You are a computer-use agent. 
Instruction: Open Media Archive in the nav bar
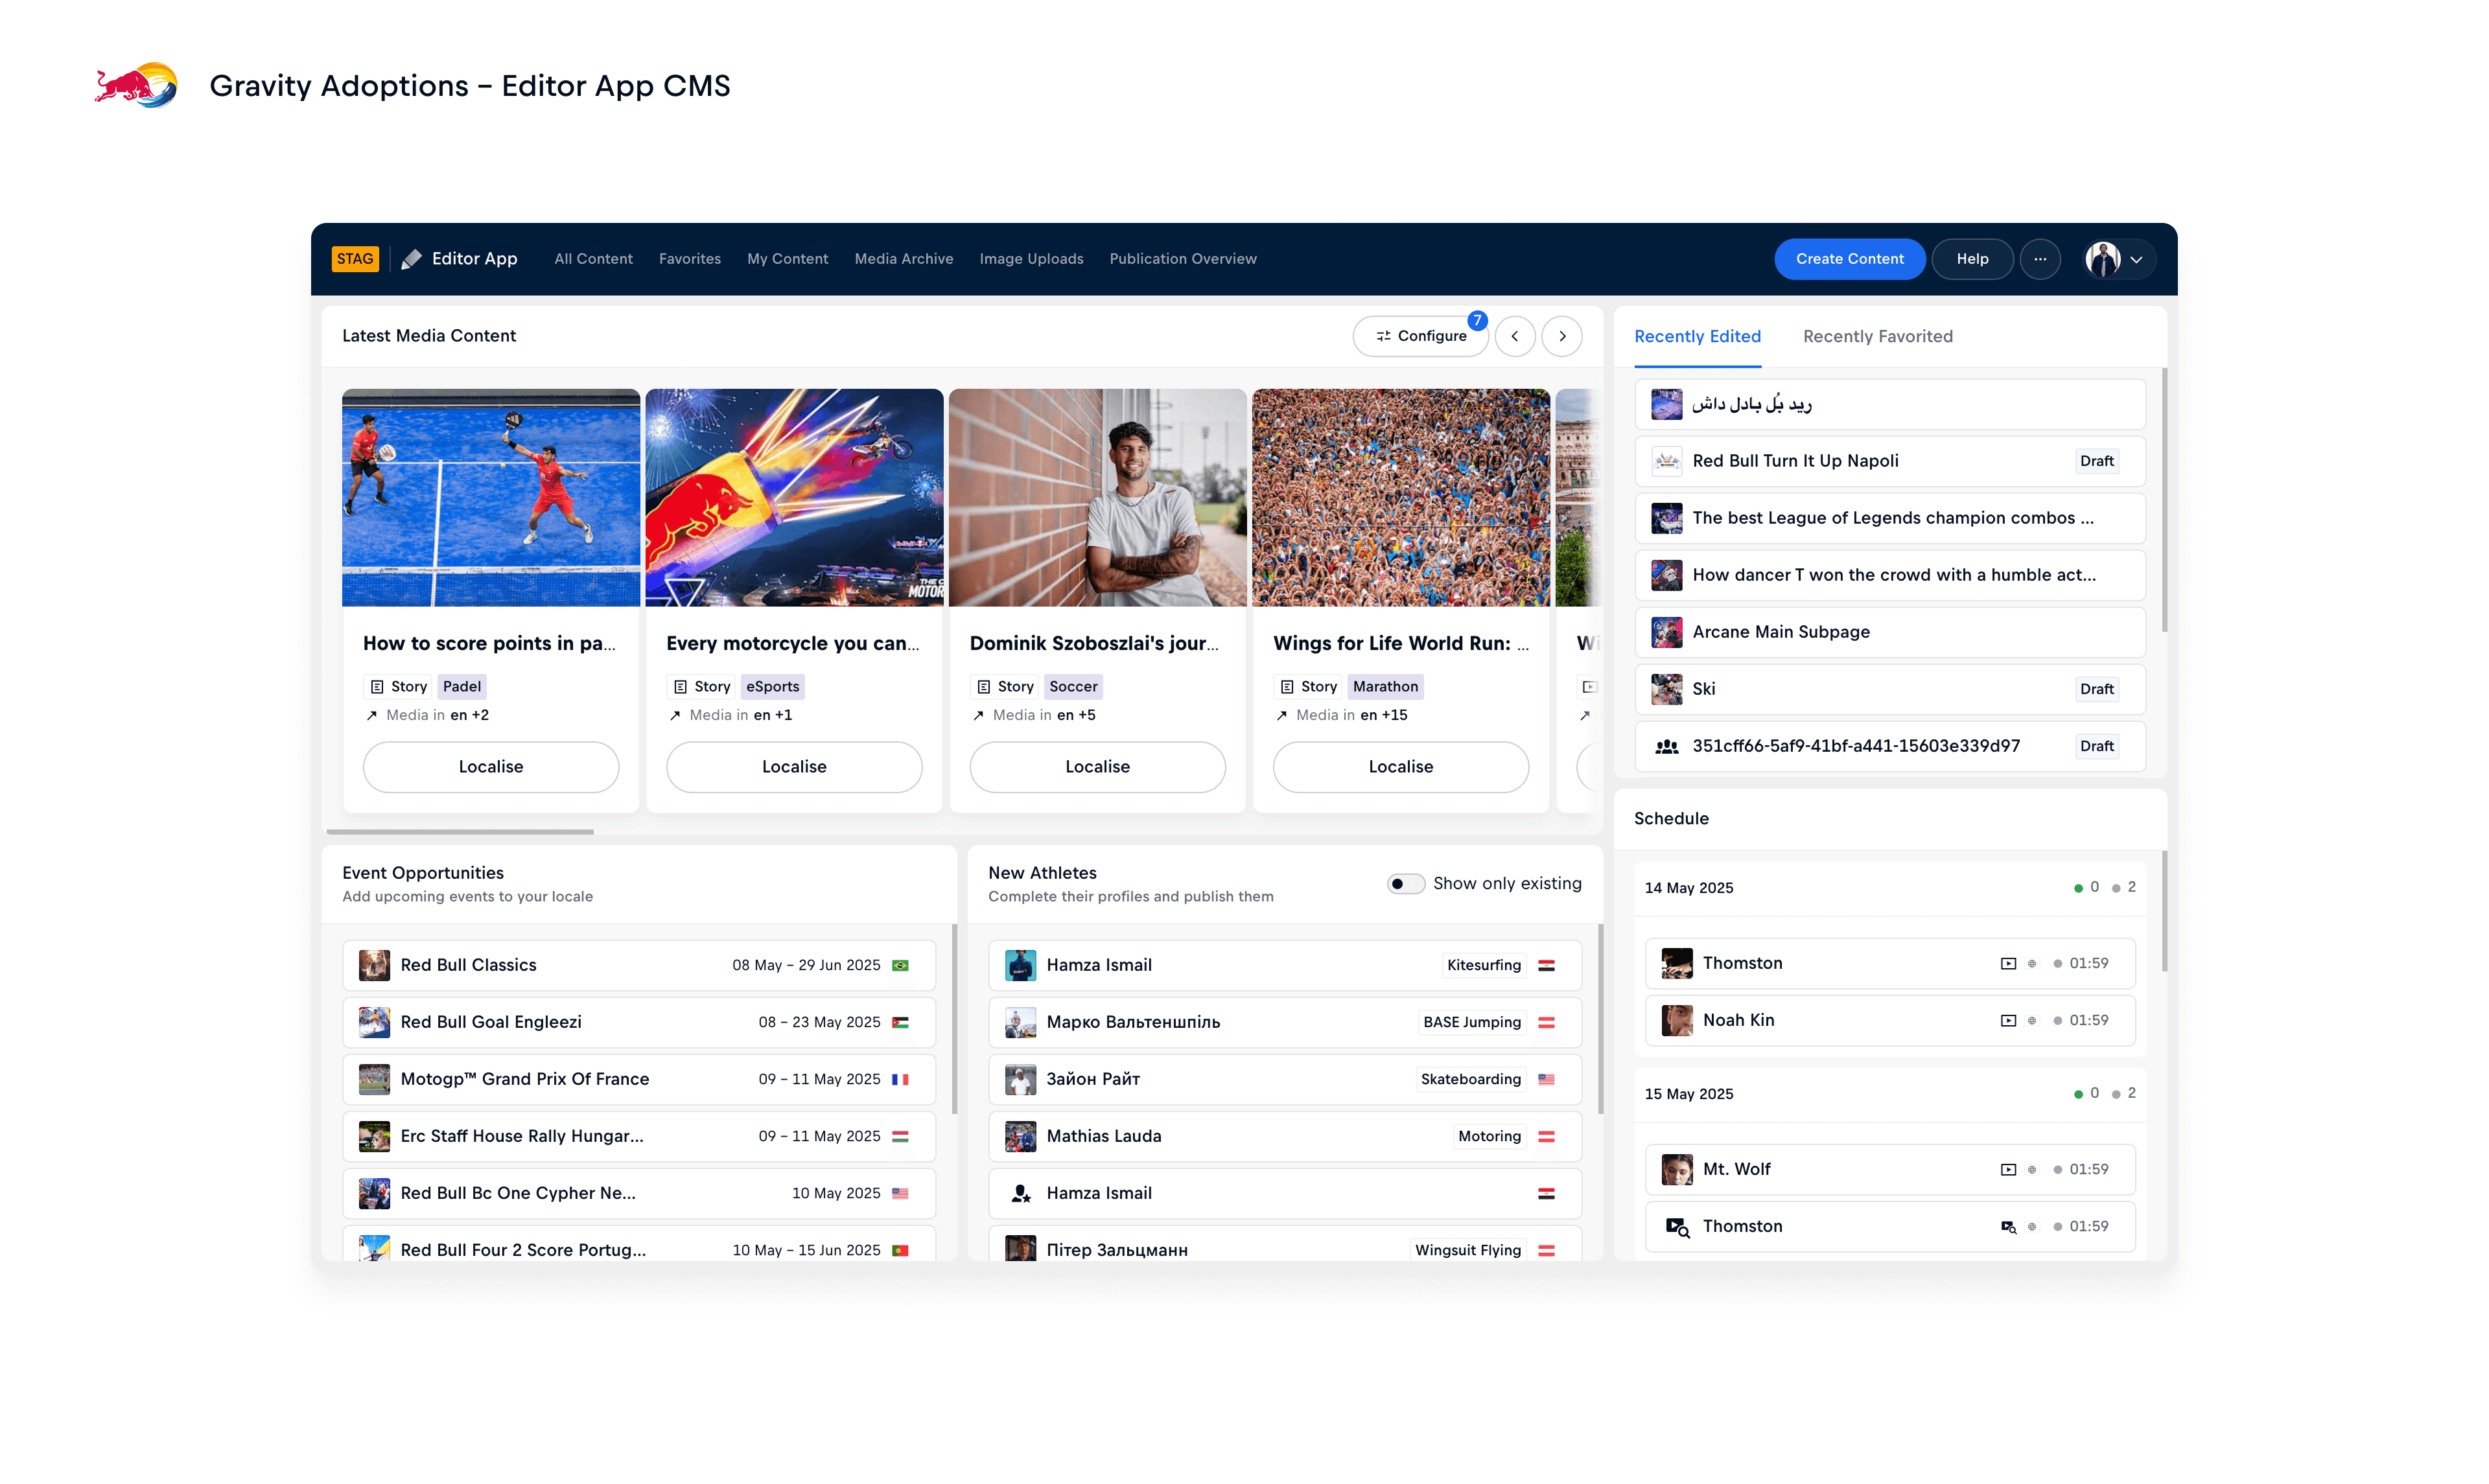[903, 259]
